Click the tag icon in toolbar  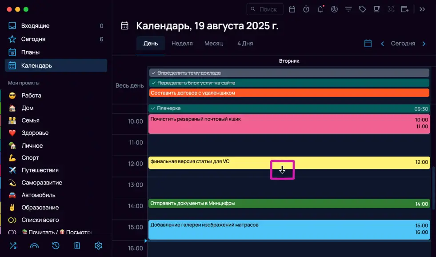(x=362, y=9)
